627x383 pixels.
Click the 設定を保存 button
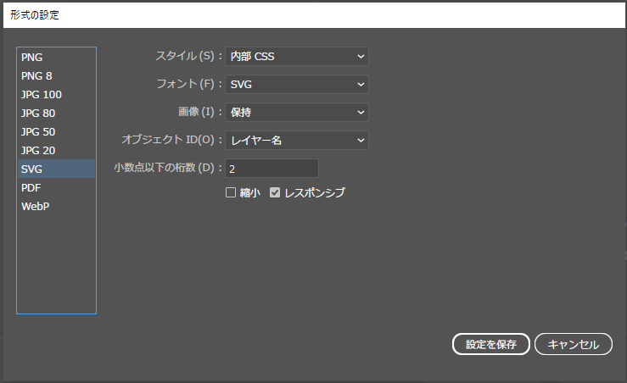click(x=491, y=344)
